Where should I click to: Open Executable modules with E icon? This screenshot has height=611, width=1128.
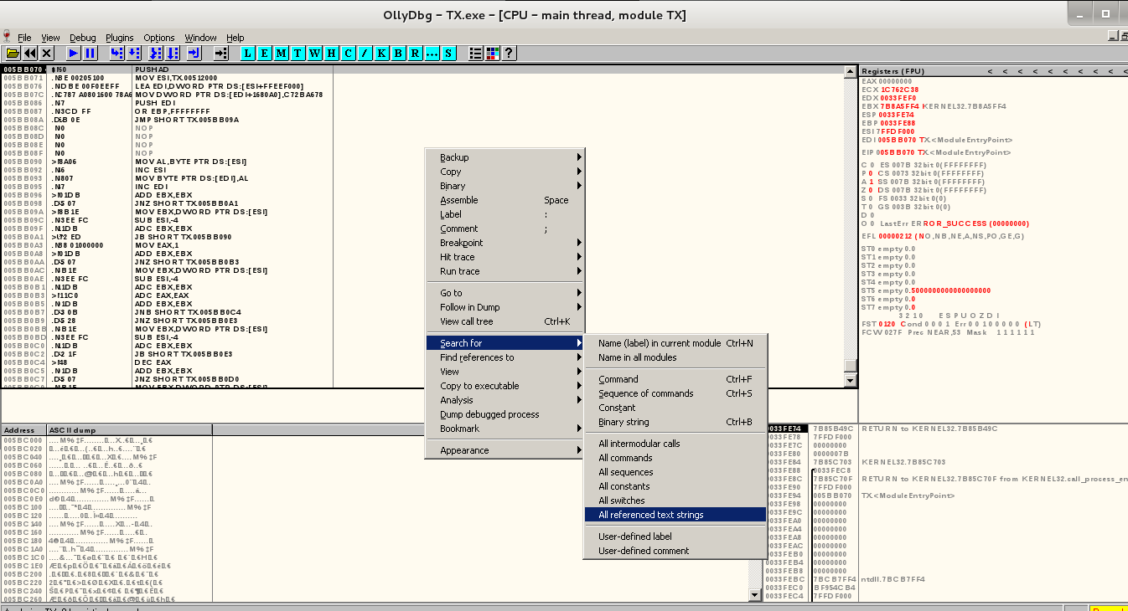(x=264, y=53)
